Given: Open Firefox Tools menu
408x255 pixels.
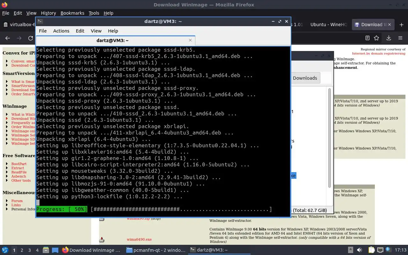Looking at the screenshot, I should click(x=94, y=13).
